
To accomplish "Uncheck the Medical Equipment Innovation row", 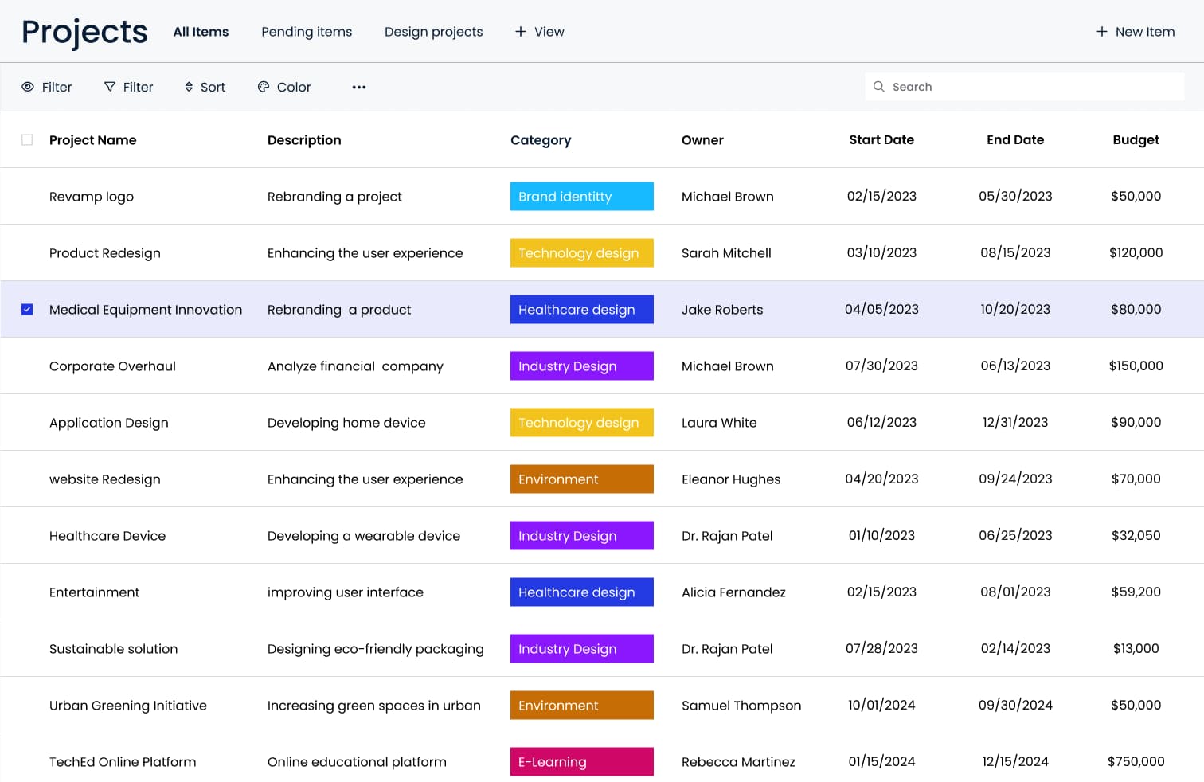I will pyautogui.click(x=27, y=309).
